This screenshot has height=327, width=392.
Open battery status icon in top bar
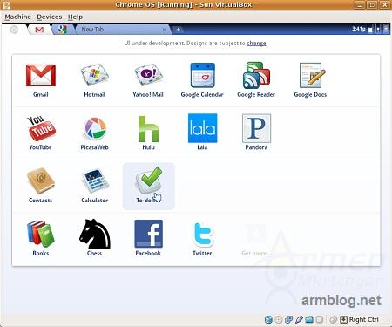pyautogui.click(x=370, y=29)
